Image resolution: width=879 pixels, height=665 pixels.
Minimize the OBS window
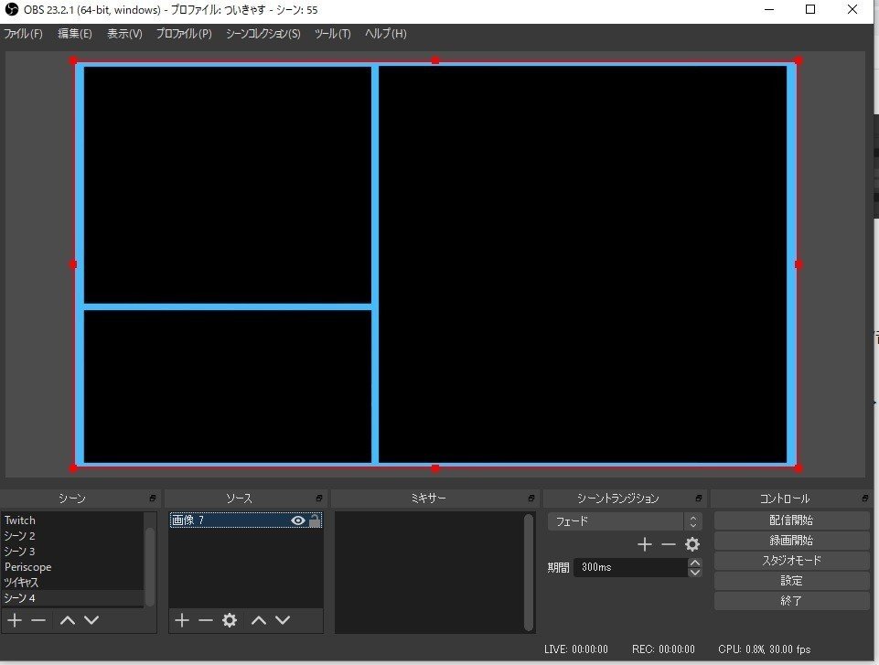(769, 9)
